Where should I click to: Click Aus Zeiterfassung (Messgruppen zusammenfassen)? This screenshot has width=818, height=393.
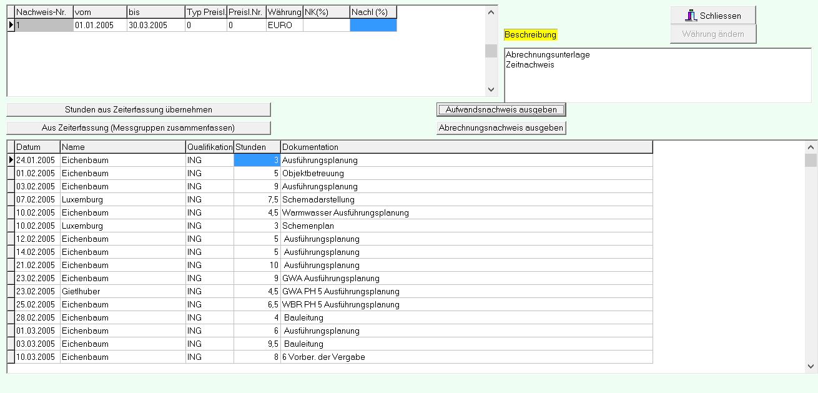139,127
